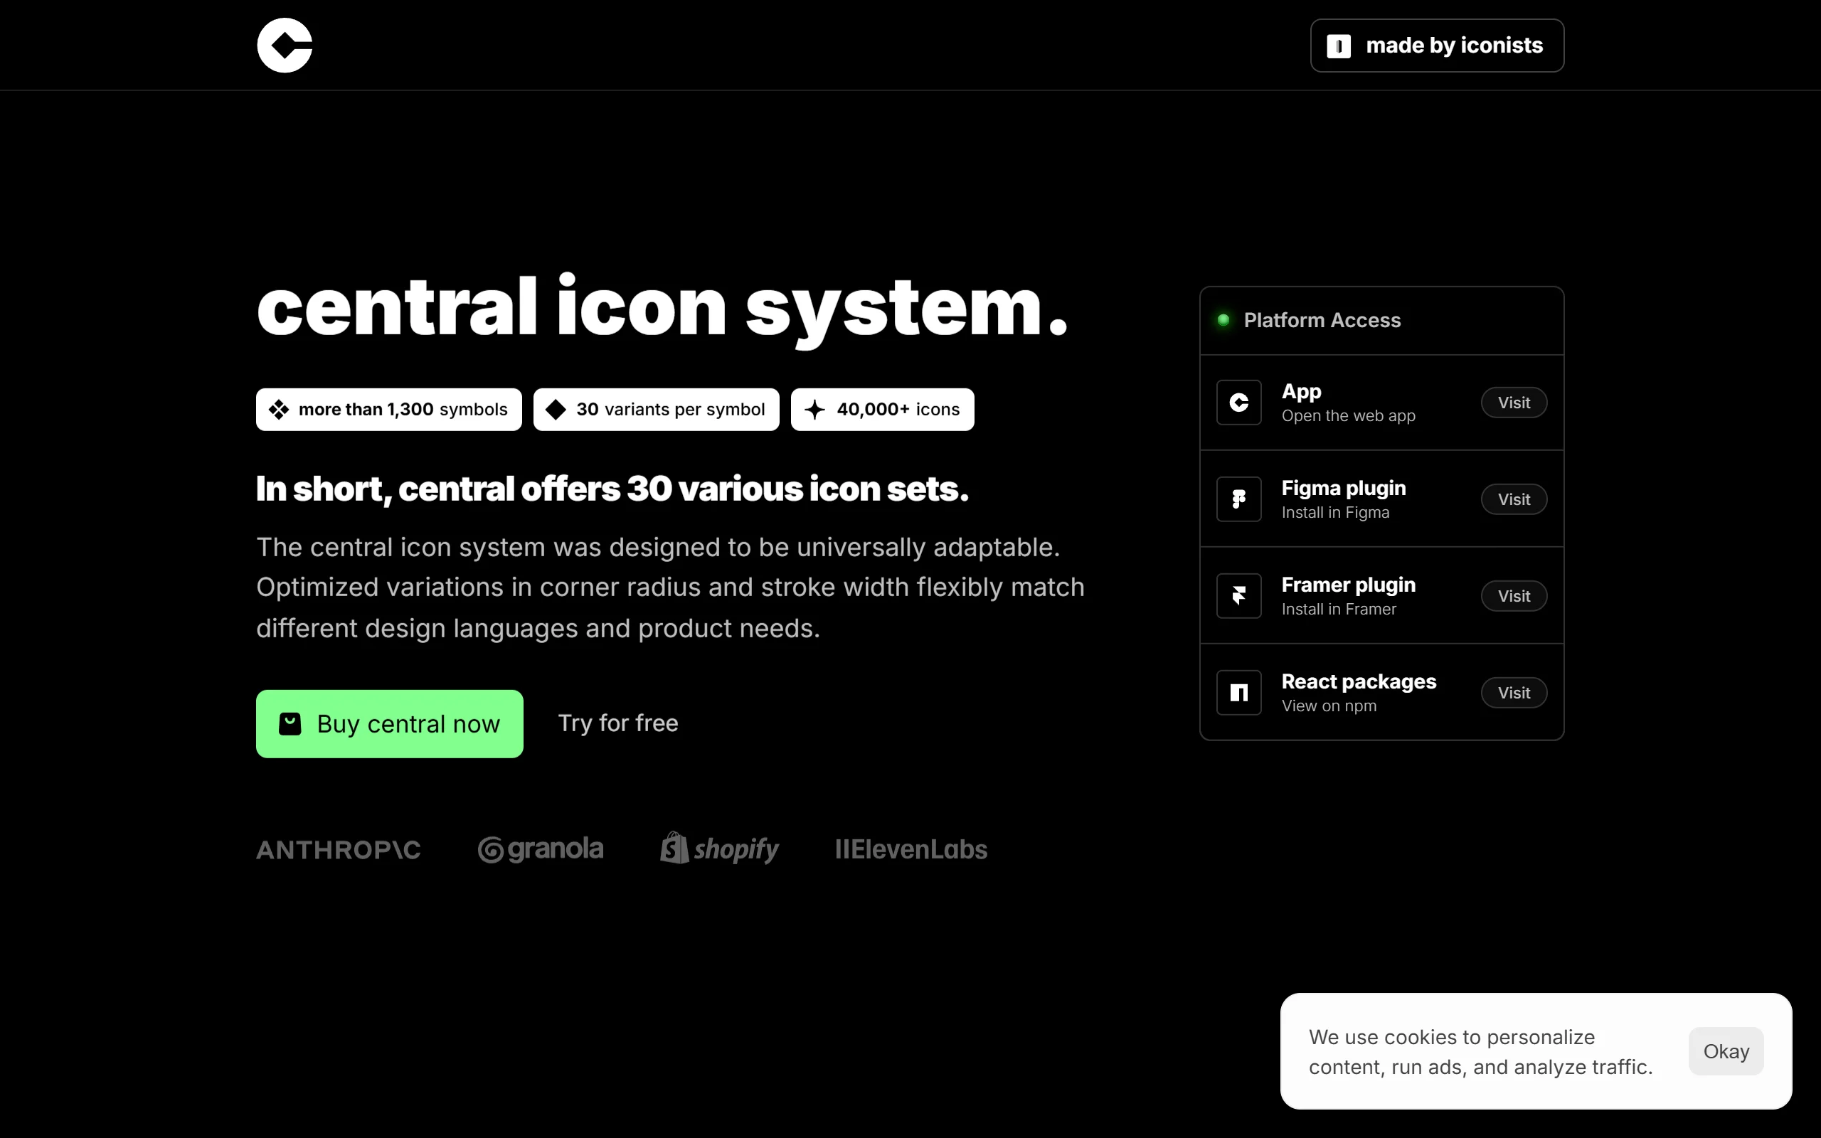Image resolution: width=1821 pixels, height=1138 pixels.
Task: Click the 'Install in Framer' subtitle
Action: tap(1339, 609)
